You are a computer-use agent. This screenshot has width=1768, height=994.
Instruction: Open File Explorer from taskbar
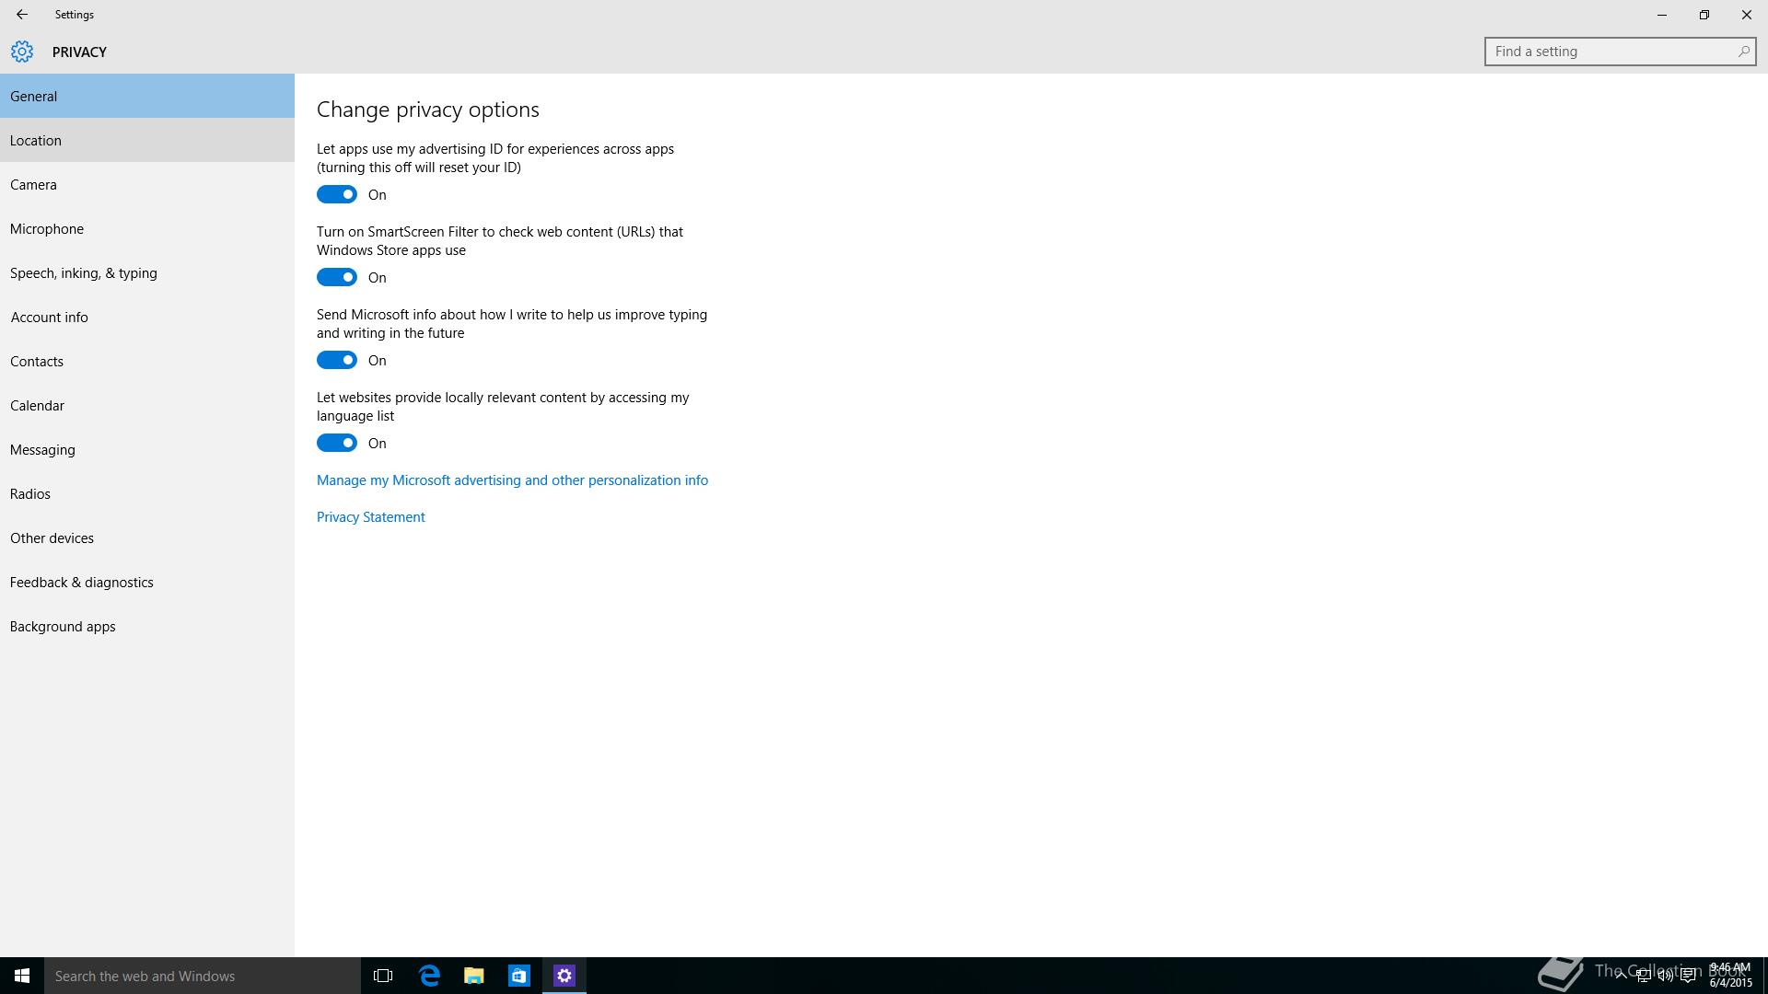coord(474,976)
